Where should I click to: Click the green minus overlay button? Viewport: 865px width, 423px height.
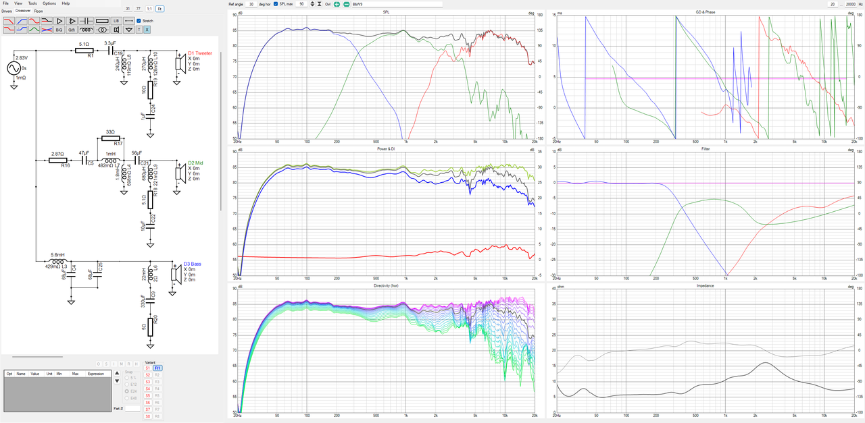pos(347,4)
